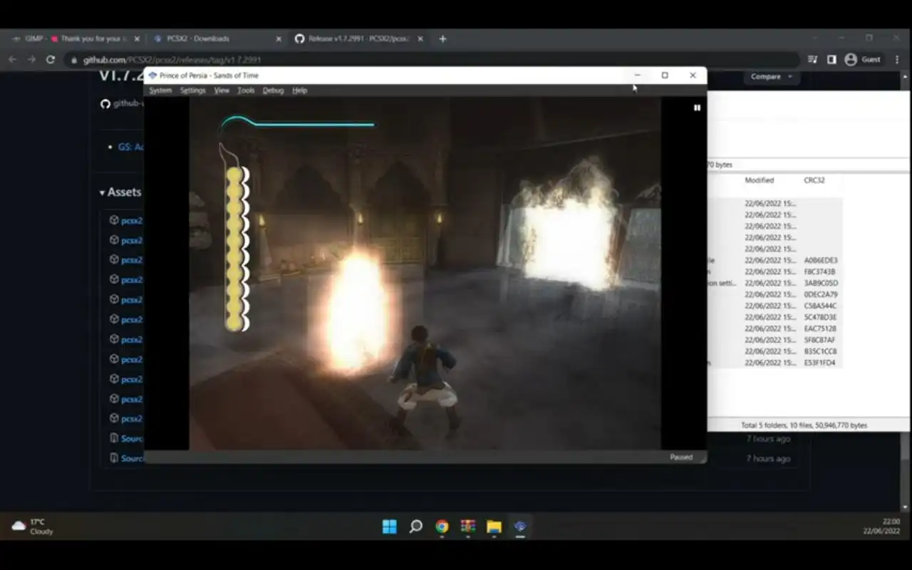The height and width of the screenshot is (570, 912).
Task: Open the weather widget showing Cloudy
Action: pyautogui.click(x=33, y=527)
